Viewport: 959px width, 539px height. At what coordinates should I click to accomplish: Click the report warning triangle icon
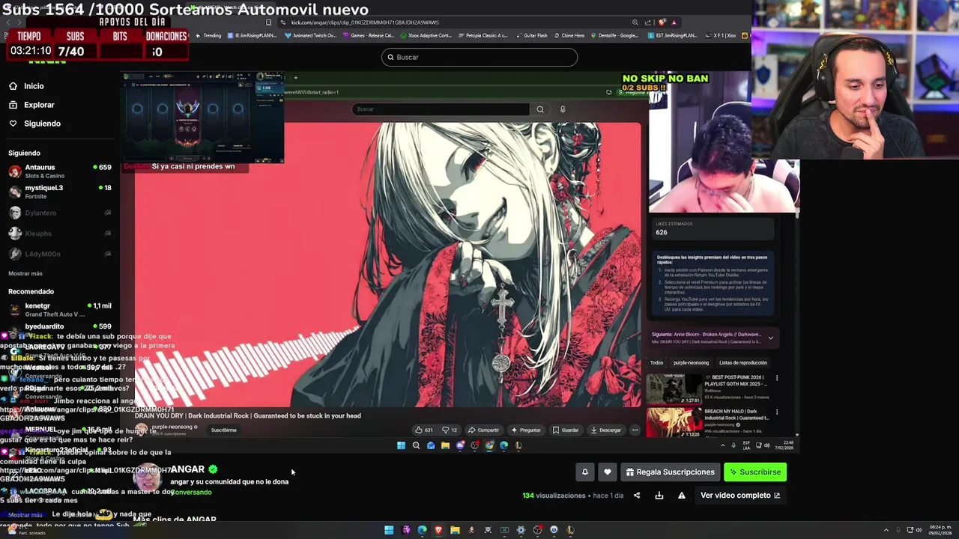pos(682,495)
